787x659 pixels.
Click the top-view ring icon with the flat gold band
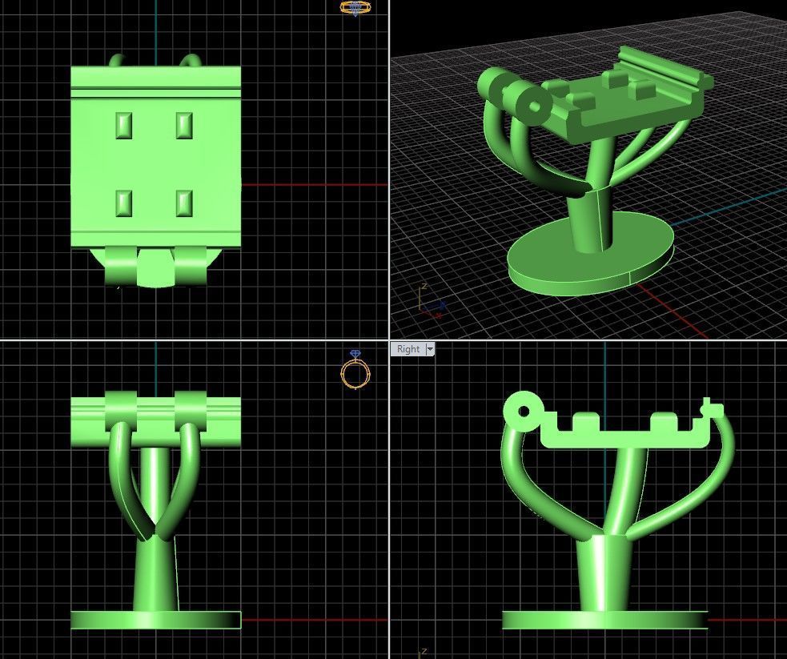tap(355, 7)
